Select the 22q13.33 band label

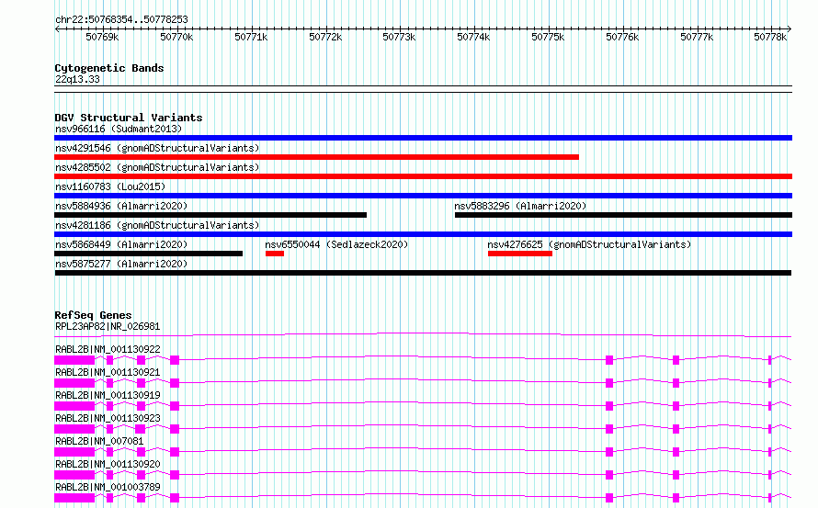click(x=77, y=79)
